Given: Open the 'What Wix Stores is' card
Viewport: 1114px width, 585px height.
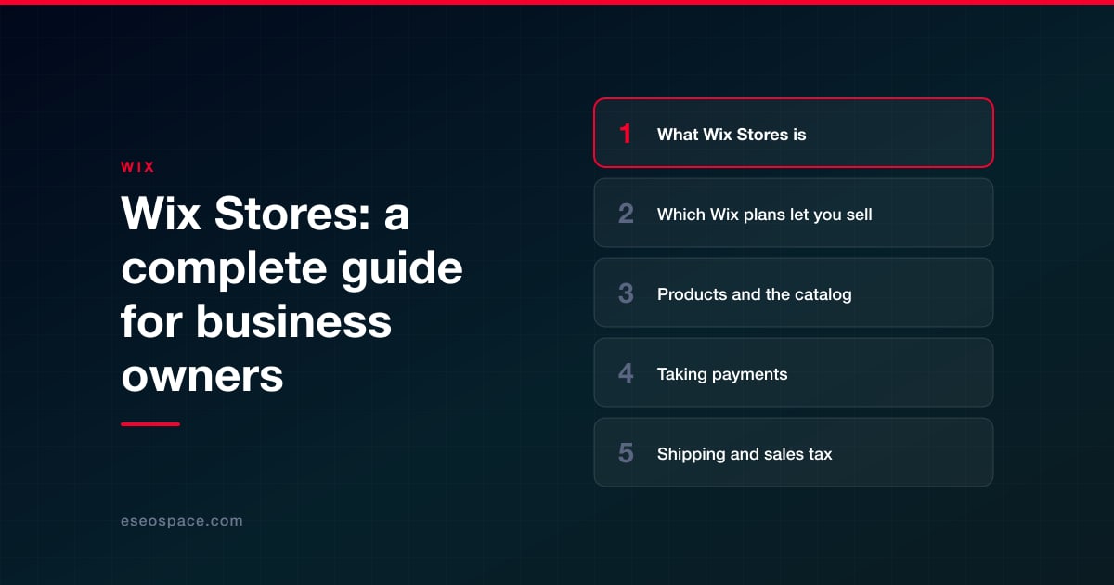Looking at the screenshot, I should (794, 133).
